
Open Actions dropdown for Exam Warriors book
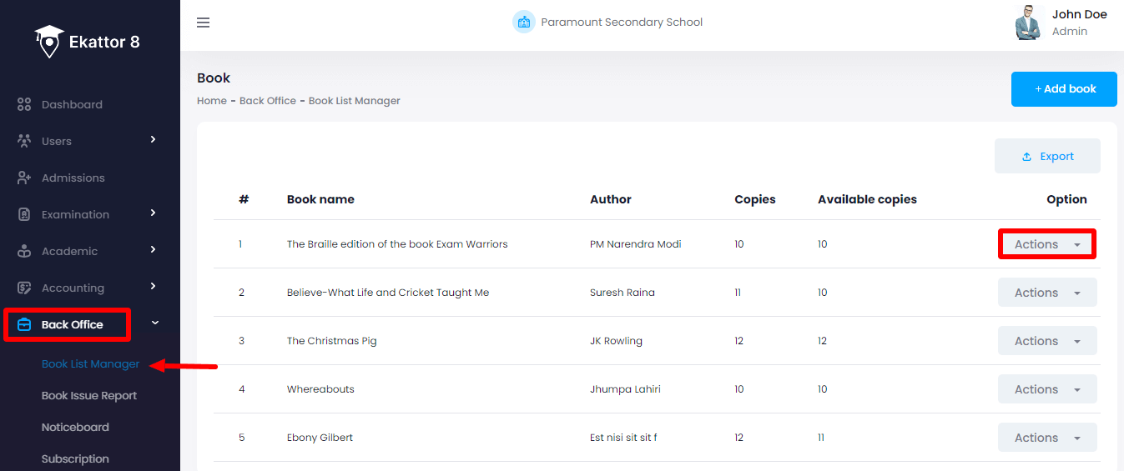[x=1046, y=244]
